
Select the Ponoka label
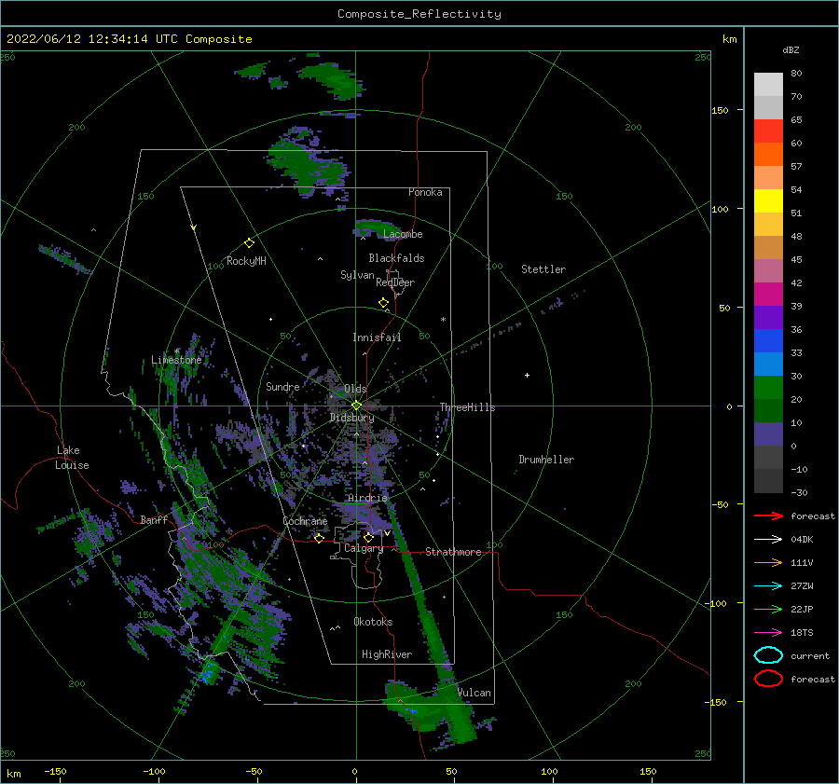(x=425, y=192)
